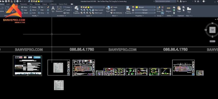Screen dimensions: 218x99
Task: Select the Mirror tool
Action: click(33, 10)
